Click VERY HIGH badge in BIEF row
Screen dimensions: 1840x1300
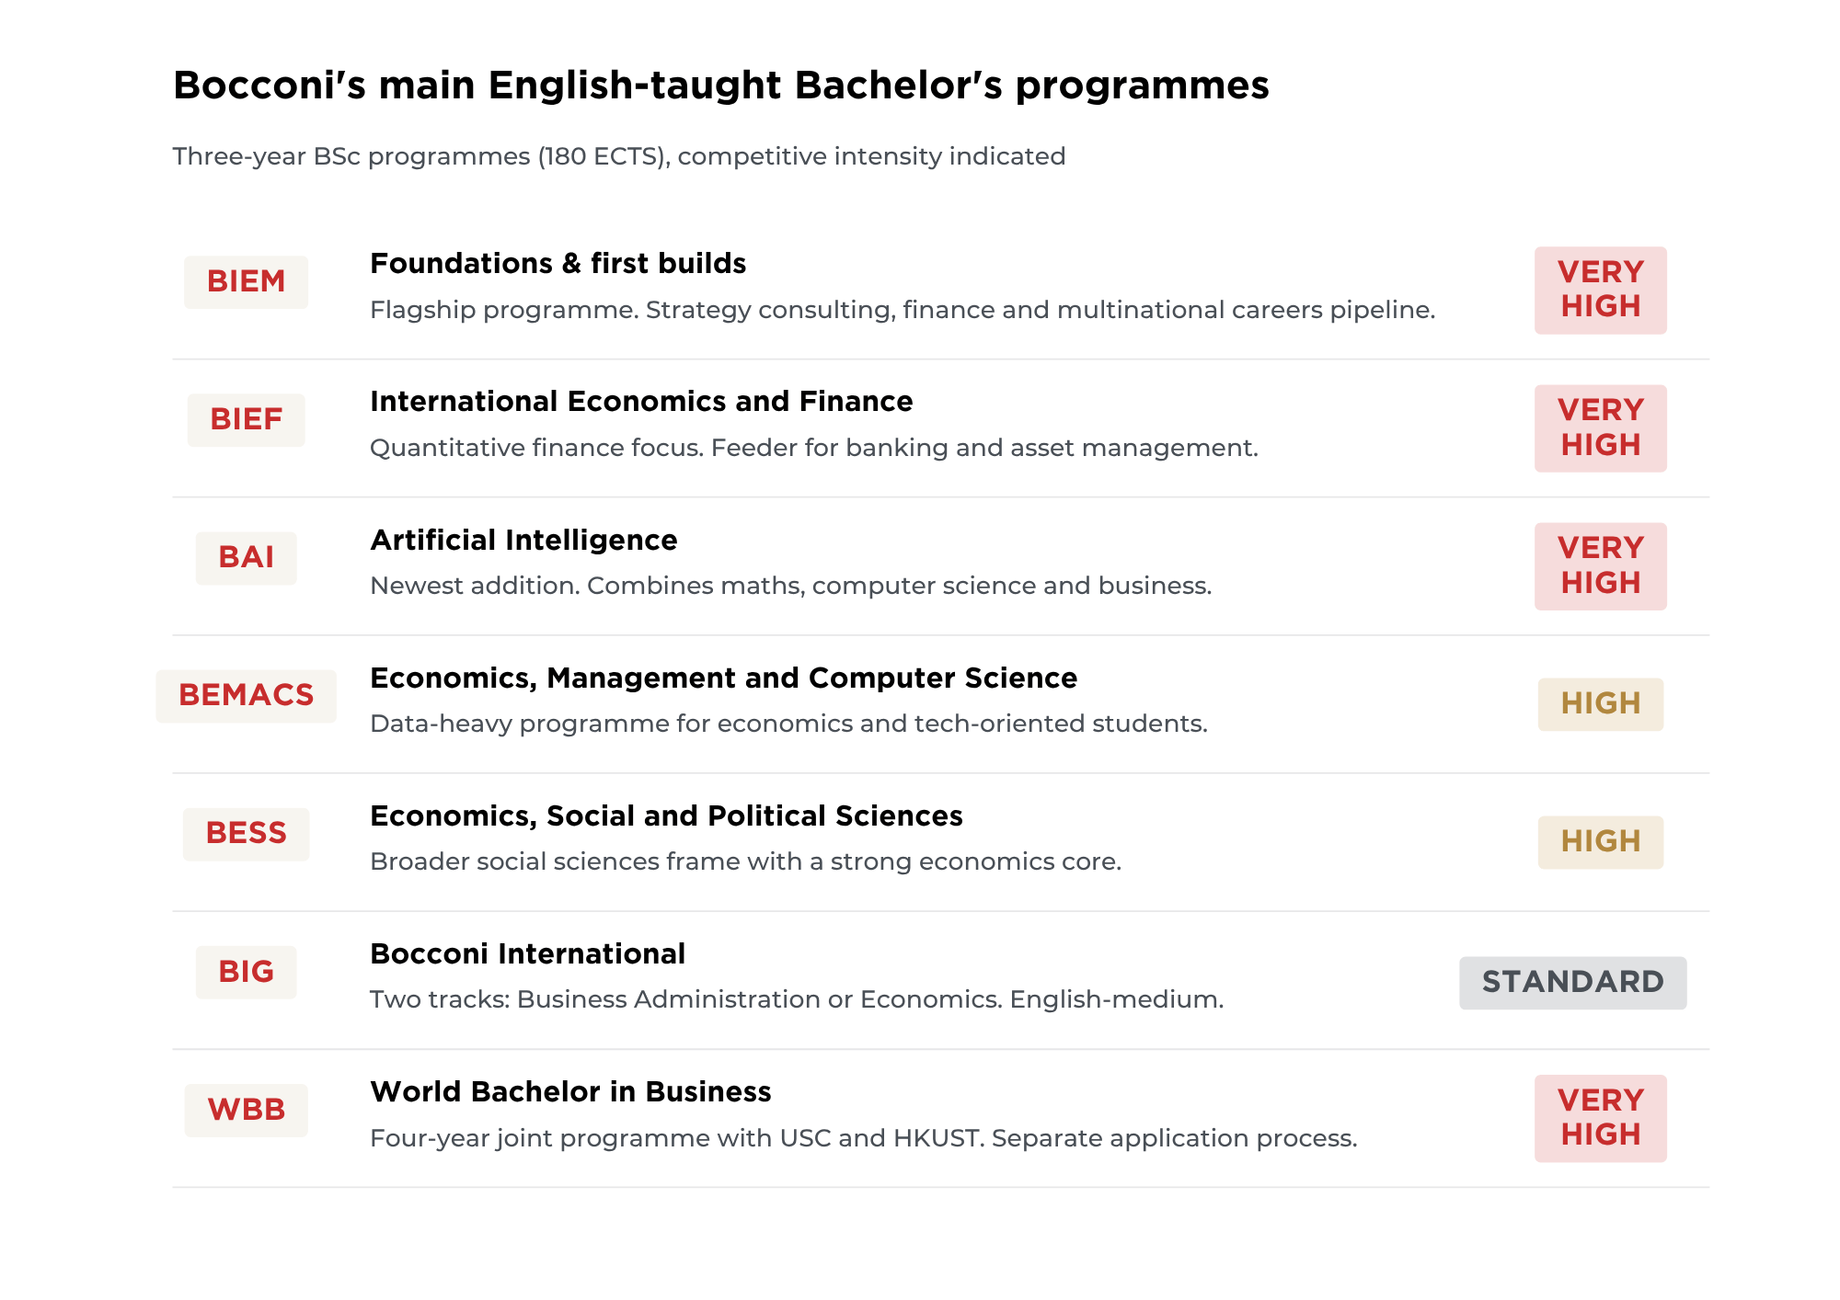[x=1600, y=428]
